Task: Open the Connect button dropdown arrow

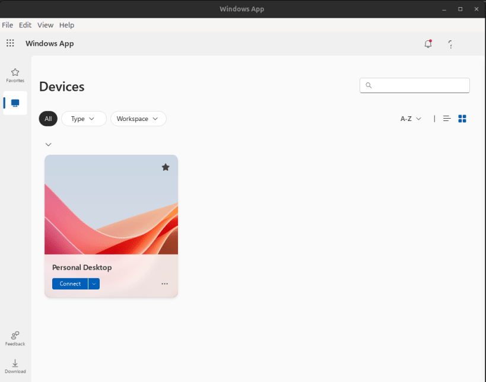Action: coord(94,284)
